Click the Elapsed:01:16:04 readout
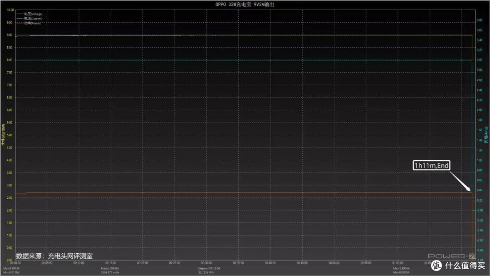The height and width of the screenshot is (276, 490). (209, 268)
